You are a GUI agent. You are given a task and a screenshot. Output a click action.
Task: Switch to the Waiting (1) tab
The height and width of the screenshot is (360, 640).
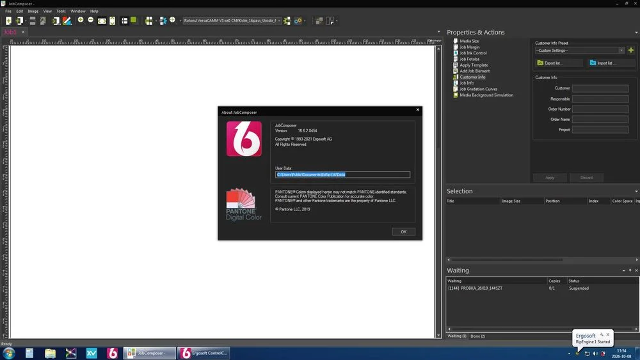pos(457,336)
